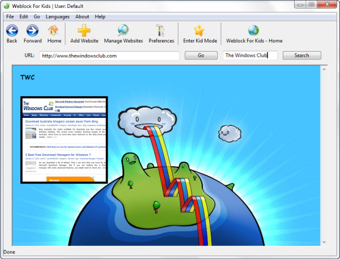Open Preferences tools icon
340x259 pixels.
pos(161,30)
